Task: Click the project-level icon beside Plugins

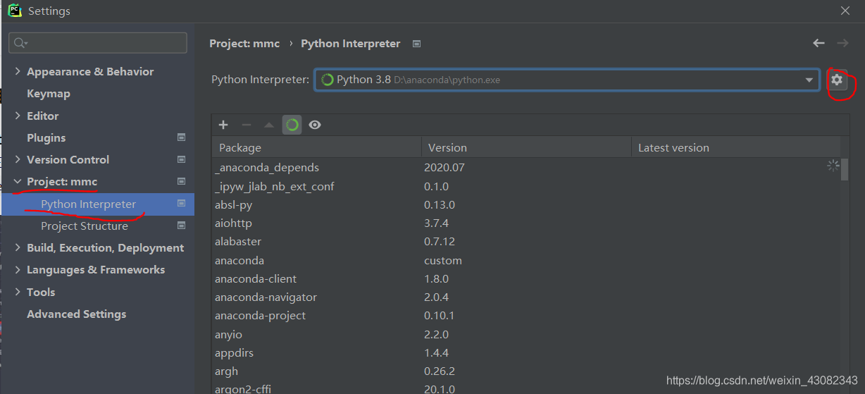Action: [181, 137]
